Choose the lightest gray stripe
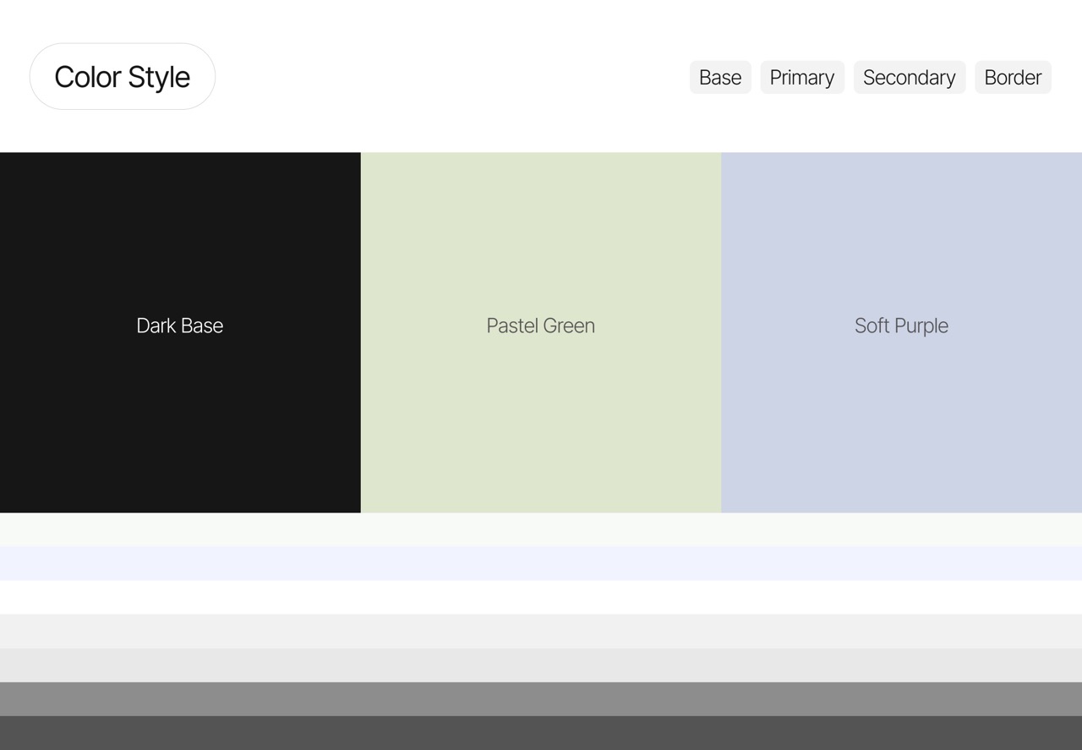The image size is (1082, 750). pos(541,631)
